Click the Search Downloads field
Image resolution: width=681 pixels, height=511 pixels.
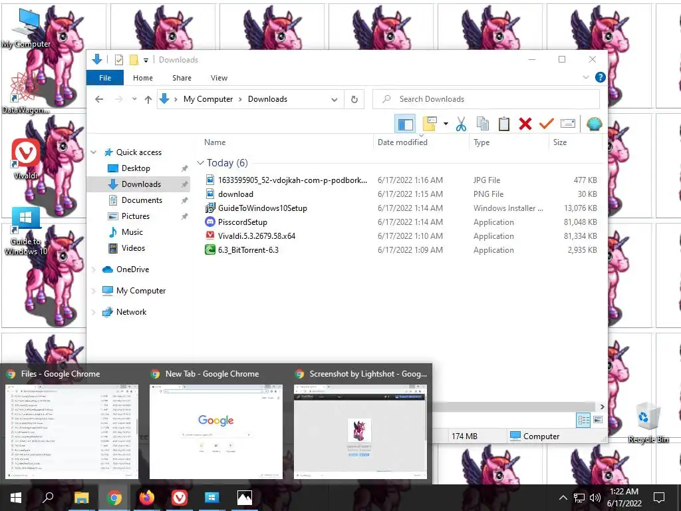[486, 99]
